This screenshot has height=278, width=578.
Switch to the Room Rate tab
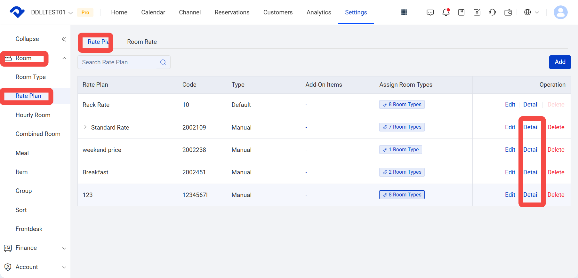click(x=142, y=42)
